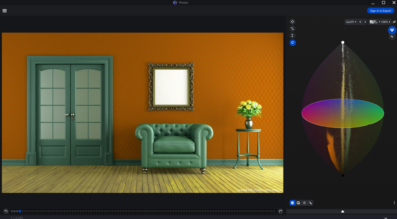Decrease the 100% opacity with the left arrow
This screenshot has width=397, height=219.
click(379, 22)
